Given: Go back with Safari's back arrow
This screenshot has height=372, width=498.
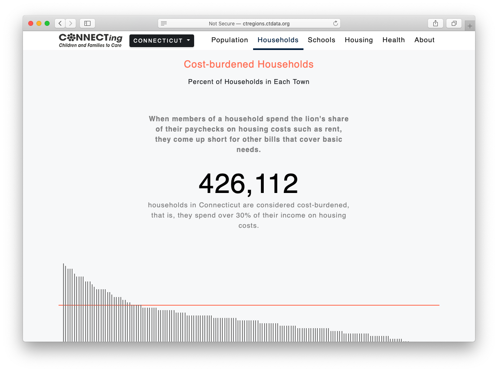Looking at the screenshot, I should click(60, 23).
